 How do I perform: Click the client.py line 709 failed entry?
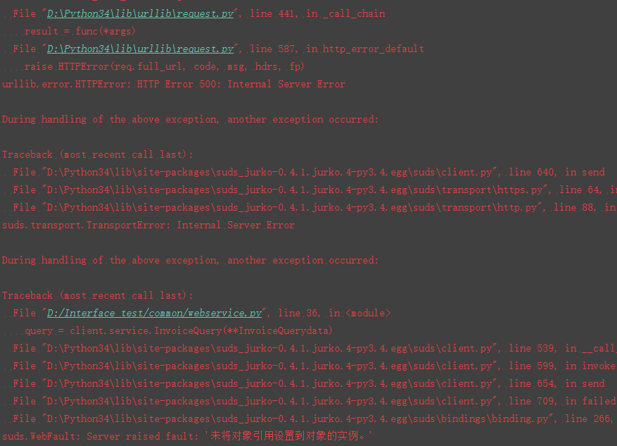click(x=314, y=402)
